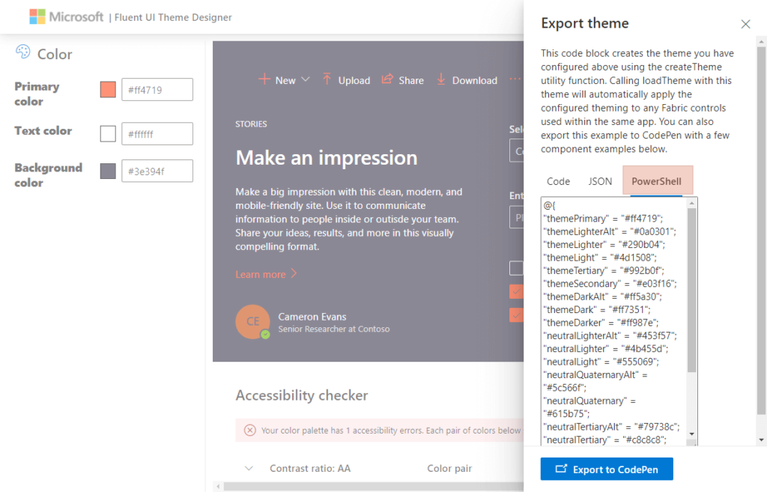Click the "themePrimary" = "#ff4719" line
The image size is (767, 492).
click(x=603, y=219)
